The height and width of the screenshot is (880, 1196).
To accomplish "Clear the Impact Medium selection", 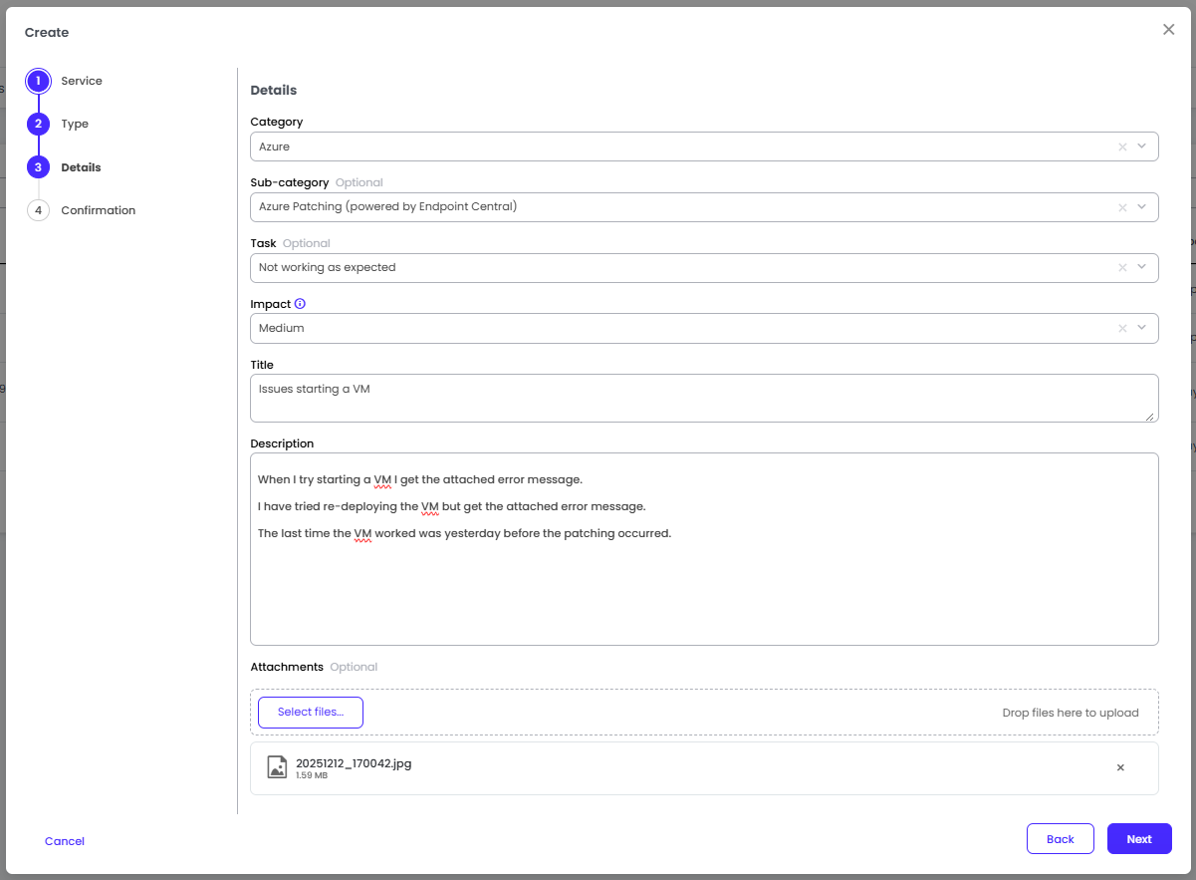I will [1122, 329].
